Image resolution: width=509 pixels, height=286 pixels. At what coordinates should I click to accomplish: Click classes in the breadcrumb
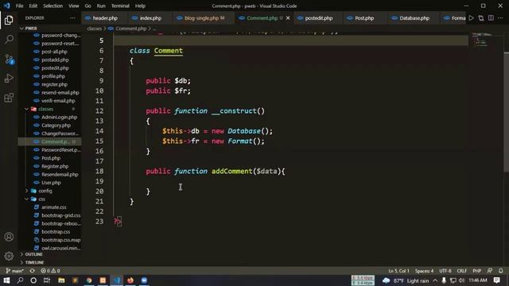click(x=94, y=29)
